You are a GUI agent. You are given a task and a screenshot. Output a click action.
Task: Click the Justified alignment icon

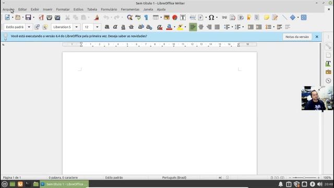[217, 27]
